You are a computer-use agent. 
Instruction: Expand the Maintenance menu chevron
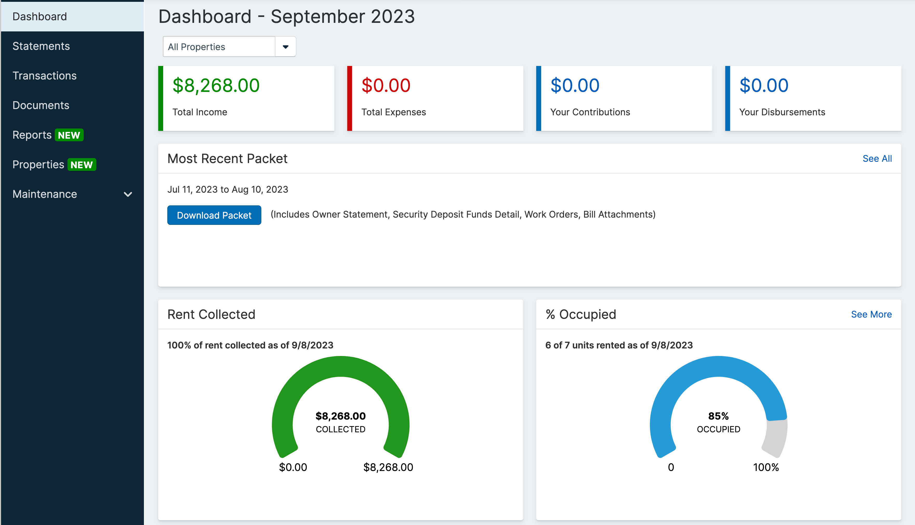[x=128, y=194]
